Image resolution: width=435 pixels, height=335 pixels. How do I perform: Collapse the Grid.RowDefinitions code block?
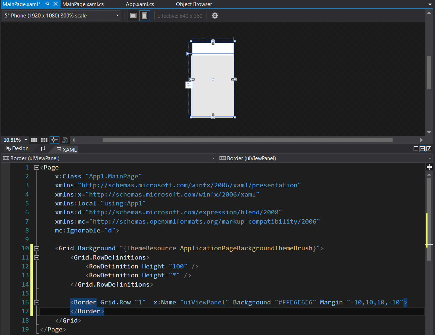click(36, 257)
